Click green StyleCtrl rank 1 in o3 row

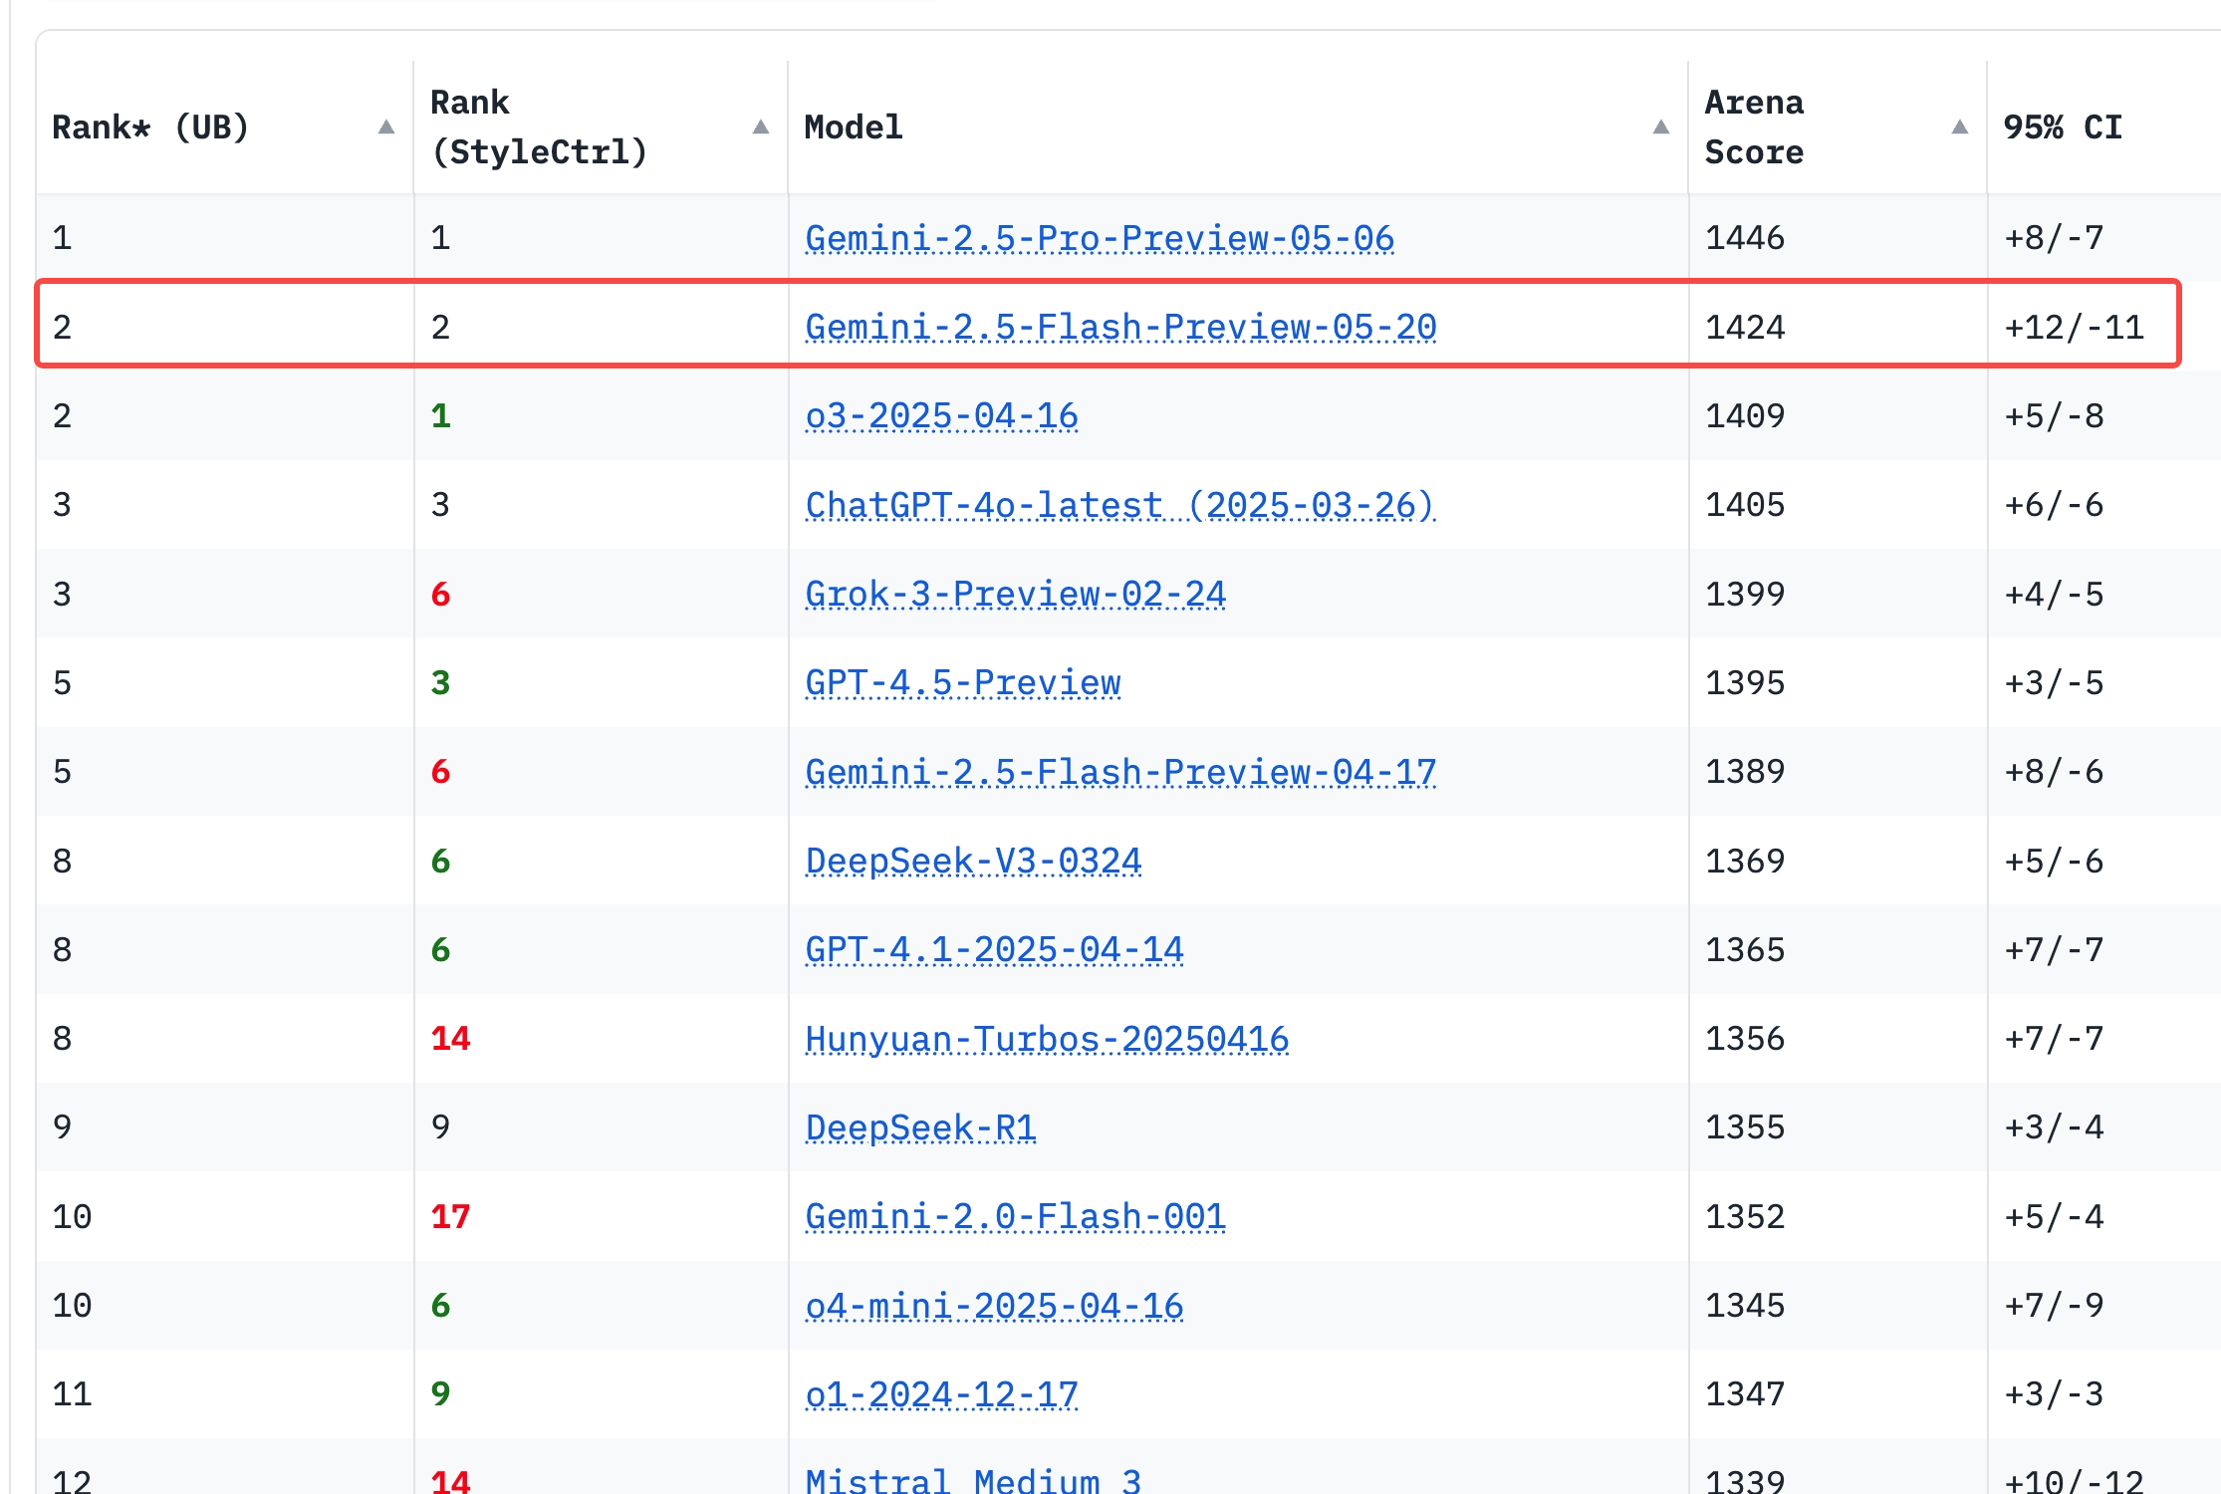[441, 415]
